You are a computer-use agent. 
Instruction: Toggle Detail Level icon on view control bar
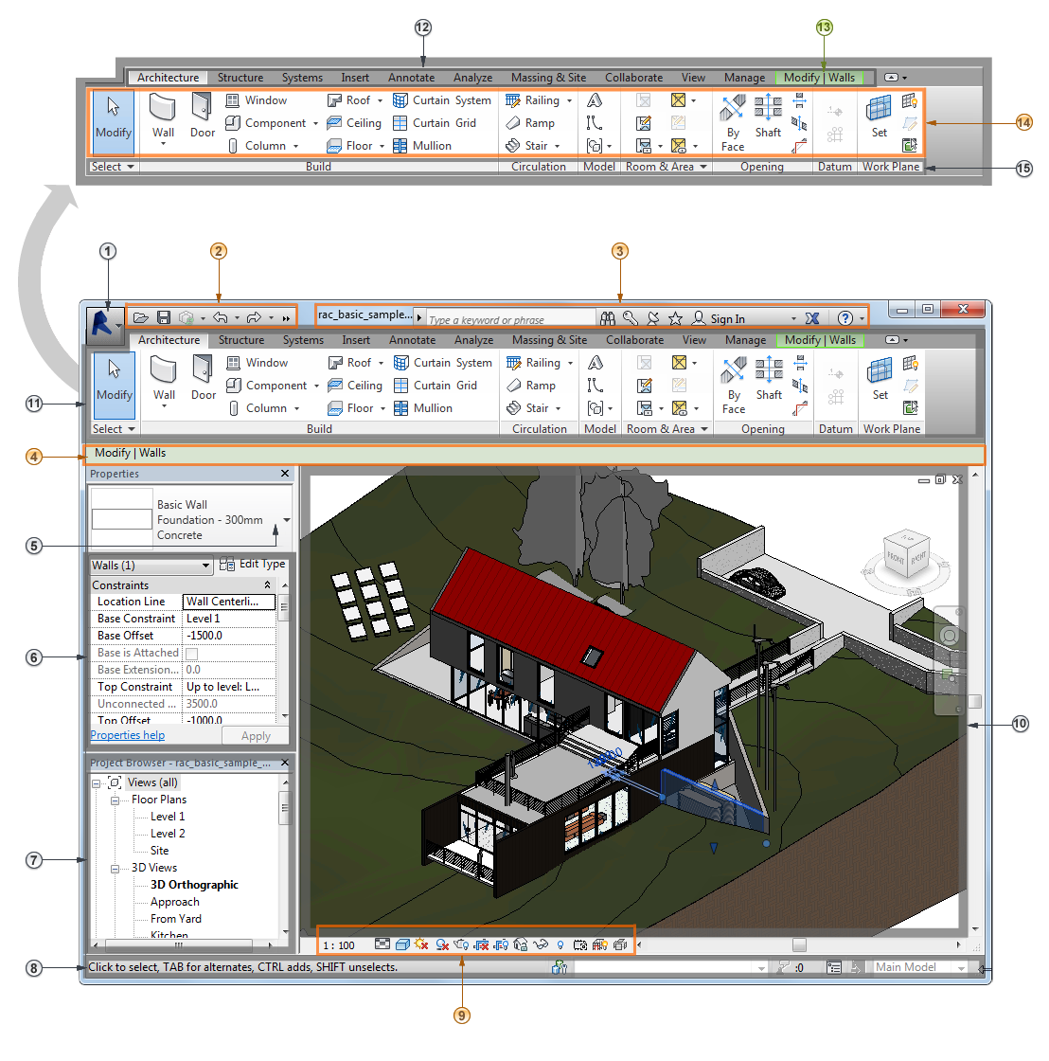click(382, 944)
